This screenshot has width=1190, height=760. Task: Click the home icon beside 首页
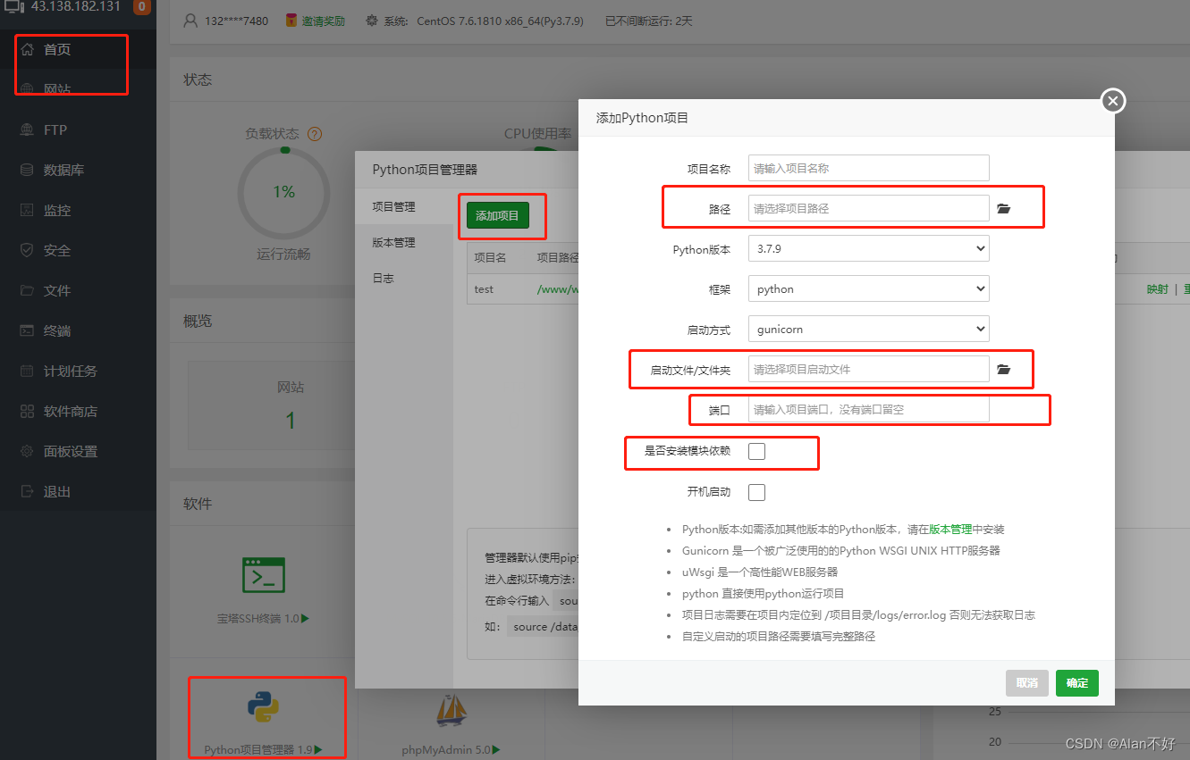coord(27,49)
